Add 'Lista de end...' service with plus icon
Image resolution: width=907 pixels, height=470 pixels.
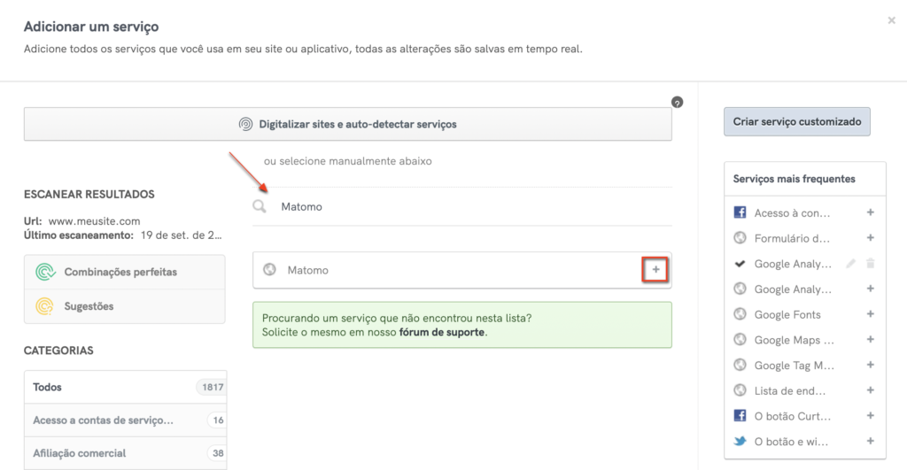pos(871,390)
